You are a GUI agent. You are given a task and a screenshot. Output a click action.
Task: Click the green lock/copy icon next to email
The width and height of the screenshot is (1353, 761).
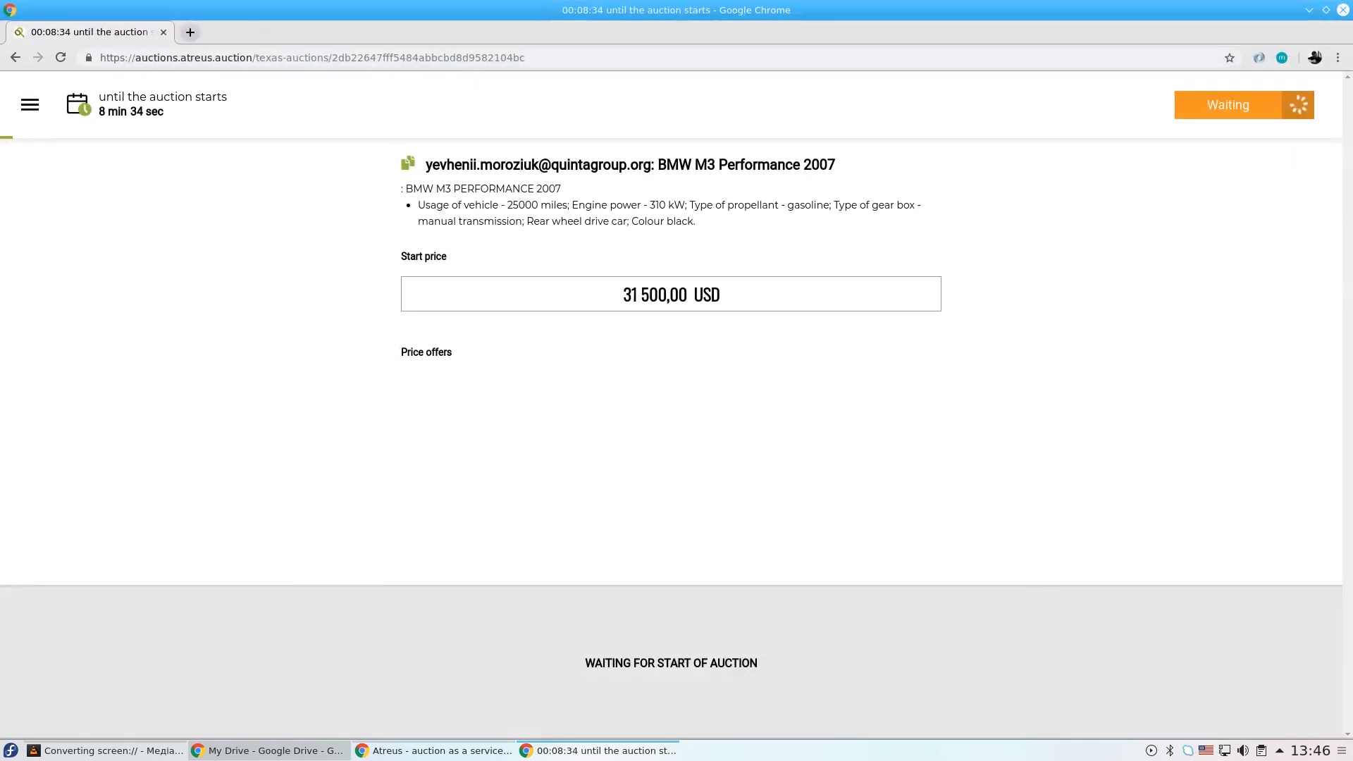407,163
